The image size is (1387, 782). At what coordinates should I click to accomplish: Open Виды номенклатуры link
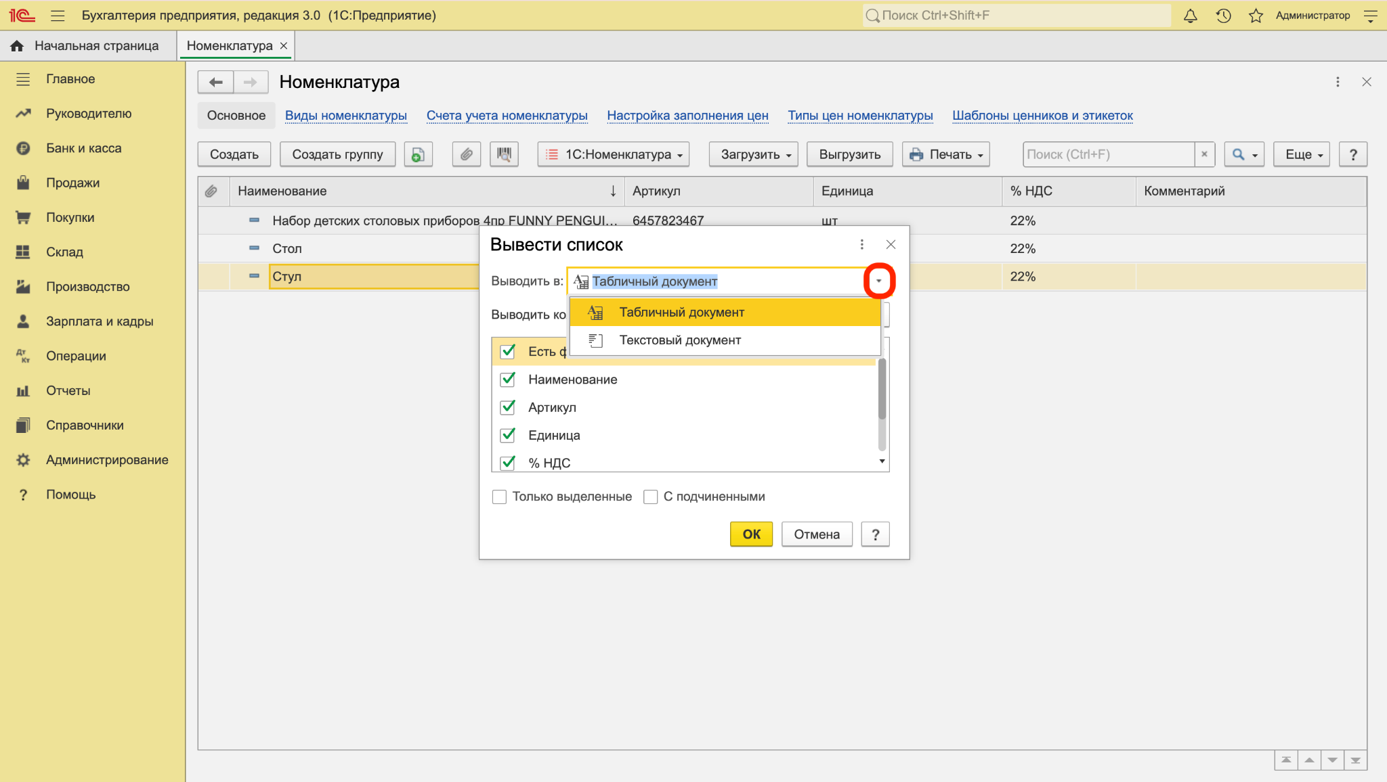tap(346, 116)
